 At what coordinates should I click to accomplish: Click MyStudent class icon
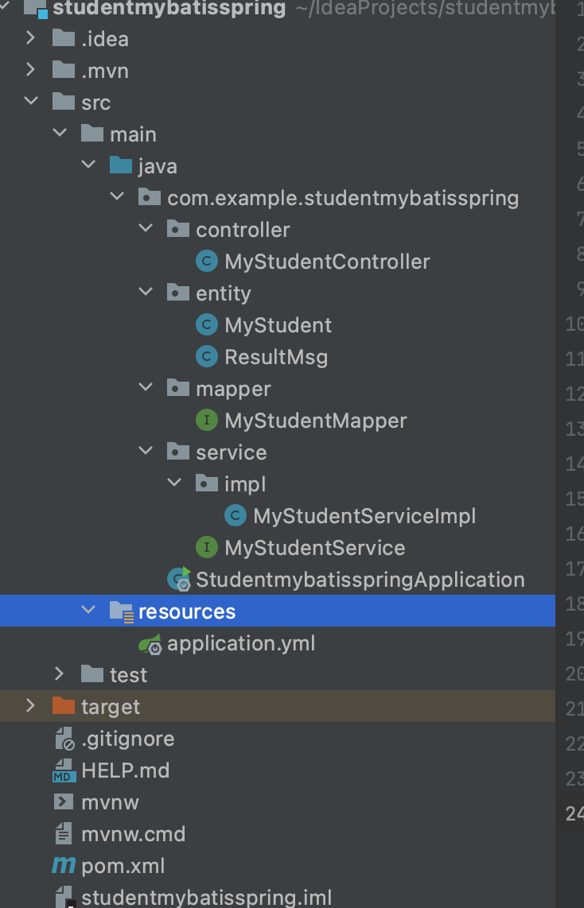coord(207,325)
